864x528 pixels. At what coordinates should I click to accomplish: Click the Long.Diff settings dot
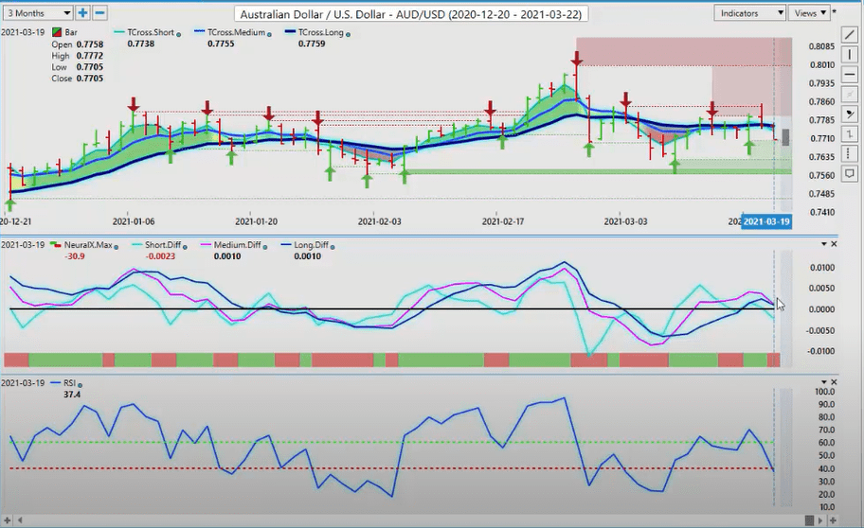[333, 247]
